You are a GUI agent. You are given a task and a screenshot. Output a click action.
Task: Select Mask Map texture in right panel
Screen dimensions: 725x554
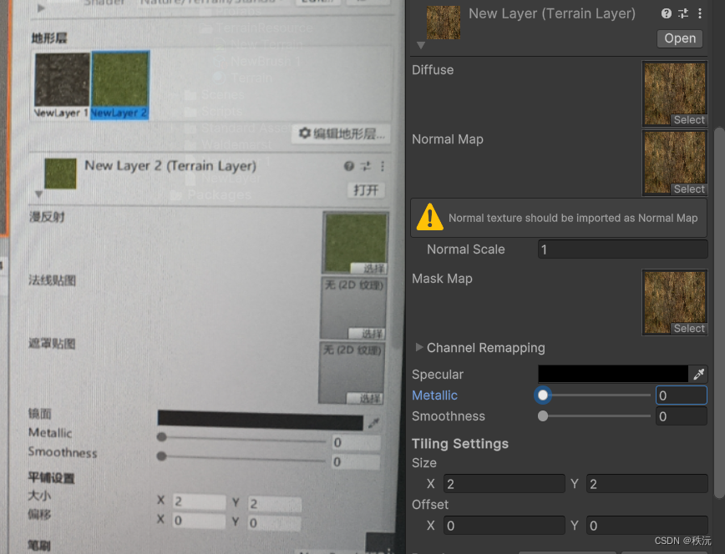pyautogui.click(x=689, y=329)
